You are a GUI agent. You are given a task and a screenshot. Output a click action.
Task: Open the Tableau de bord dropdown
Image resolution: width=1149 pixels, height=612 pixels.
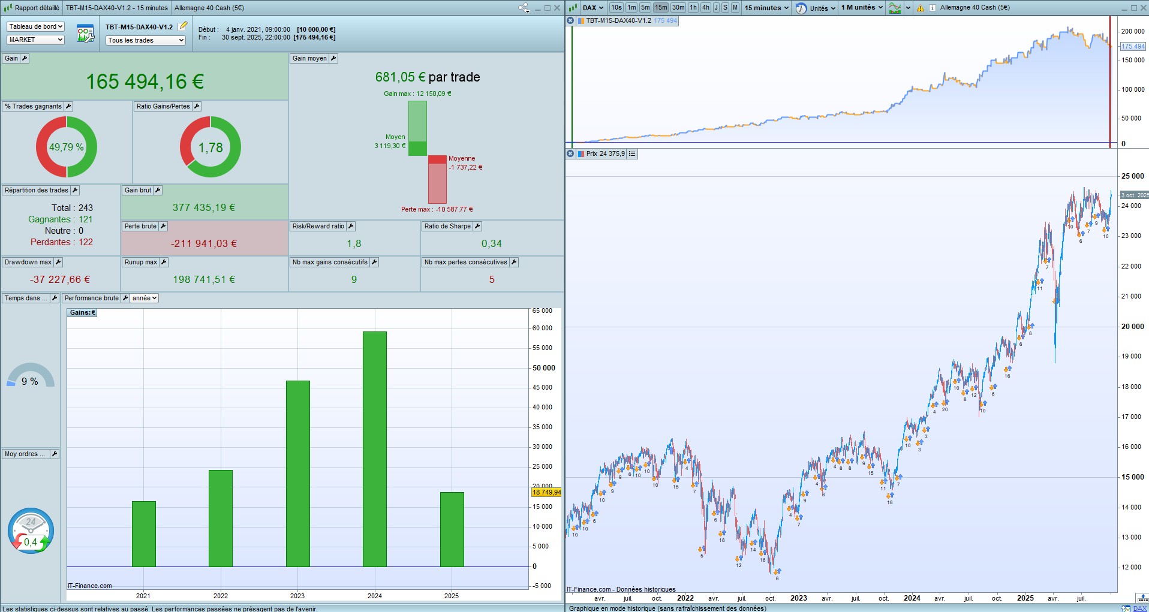35,26
